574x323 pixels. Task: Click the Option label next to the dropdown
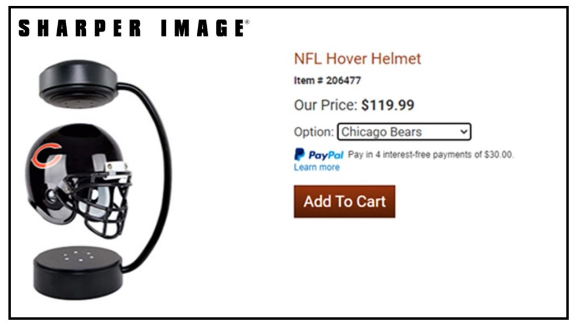point(314,132)
